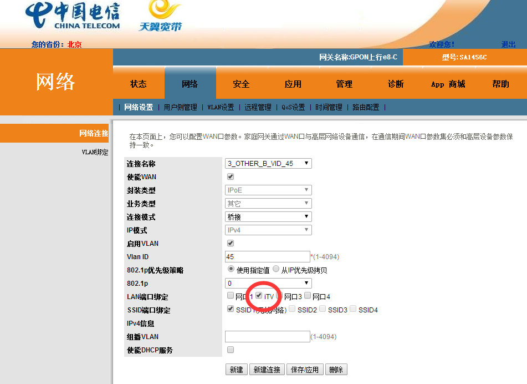Check the SSID3 binding checkbox
Image resolution: width=527 pixels, height=384 pixels.
point(323,309)
